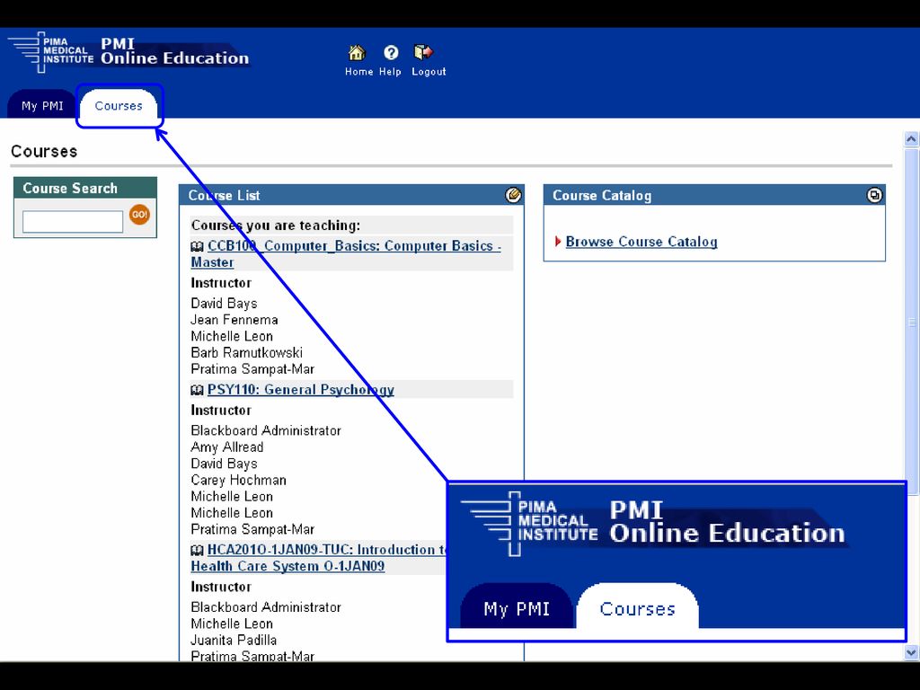The image size is (920, 690).
Task: Select instructor name Juanita Padilla
Action: tap(234, 640)
